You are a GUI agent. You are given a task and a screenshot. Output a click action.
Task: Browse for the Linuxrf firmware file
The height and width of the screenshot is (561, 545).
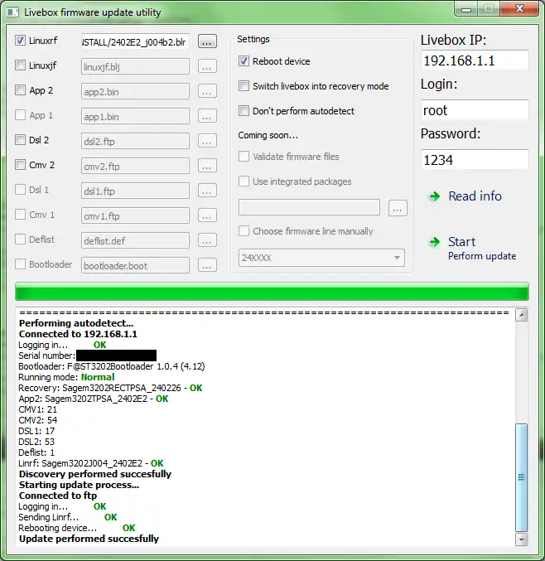pos(207,41)
